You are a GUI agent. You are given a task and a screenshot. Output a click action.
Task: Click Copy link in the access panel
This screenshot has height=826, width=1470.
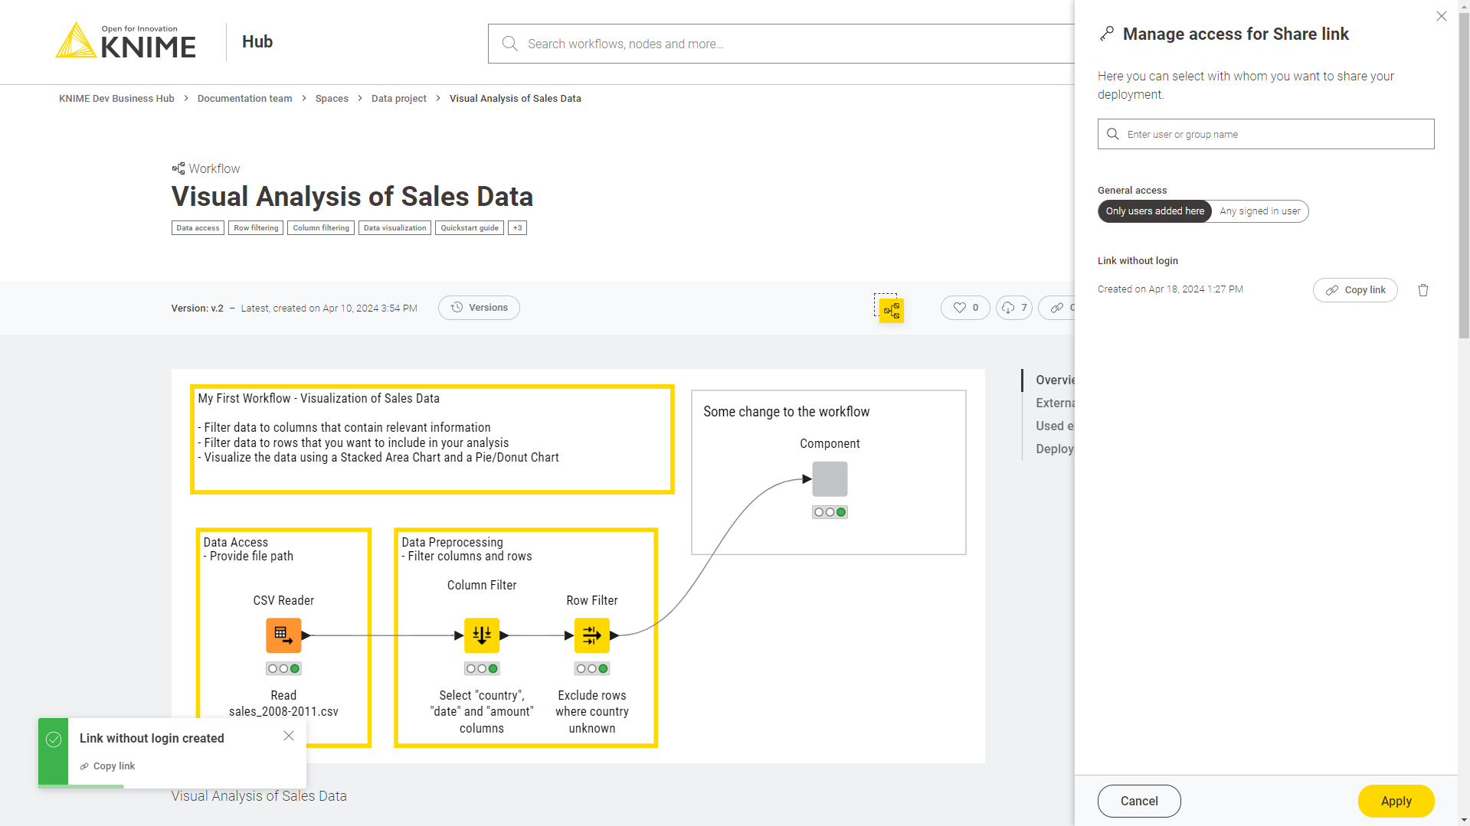point(1355,290)
